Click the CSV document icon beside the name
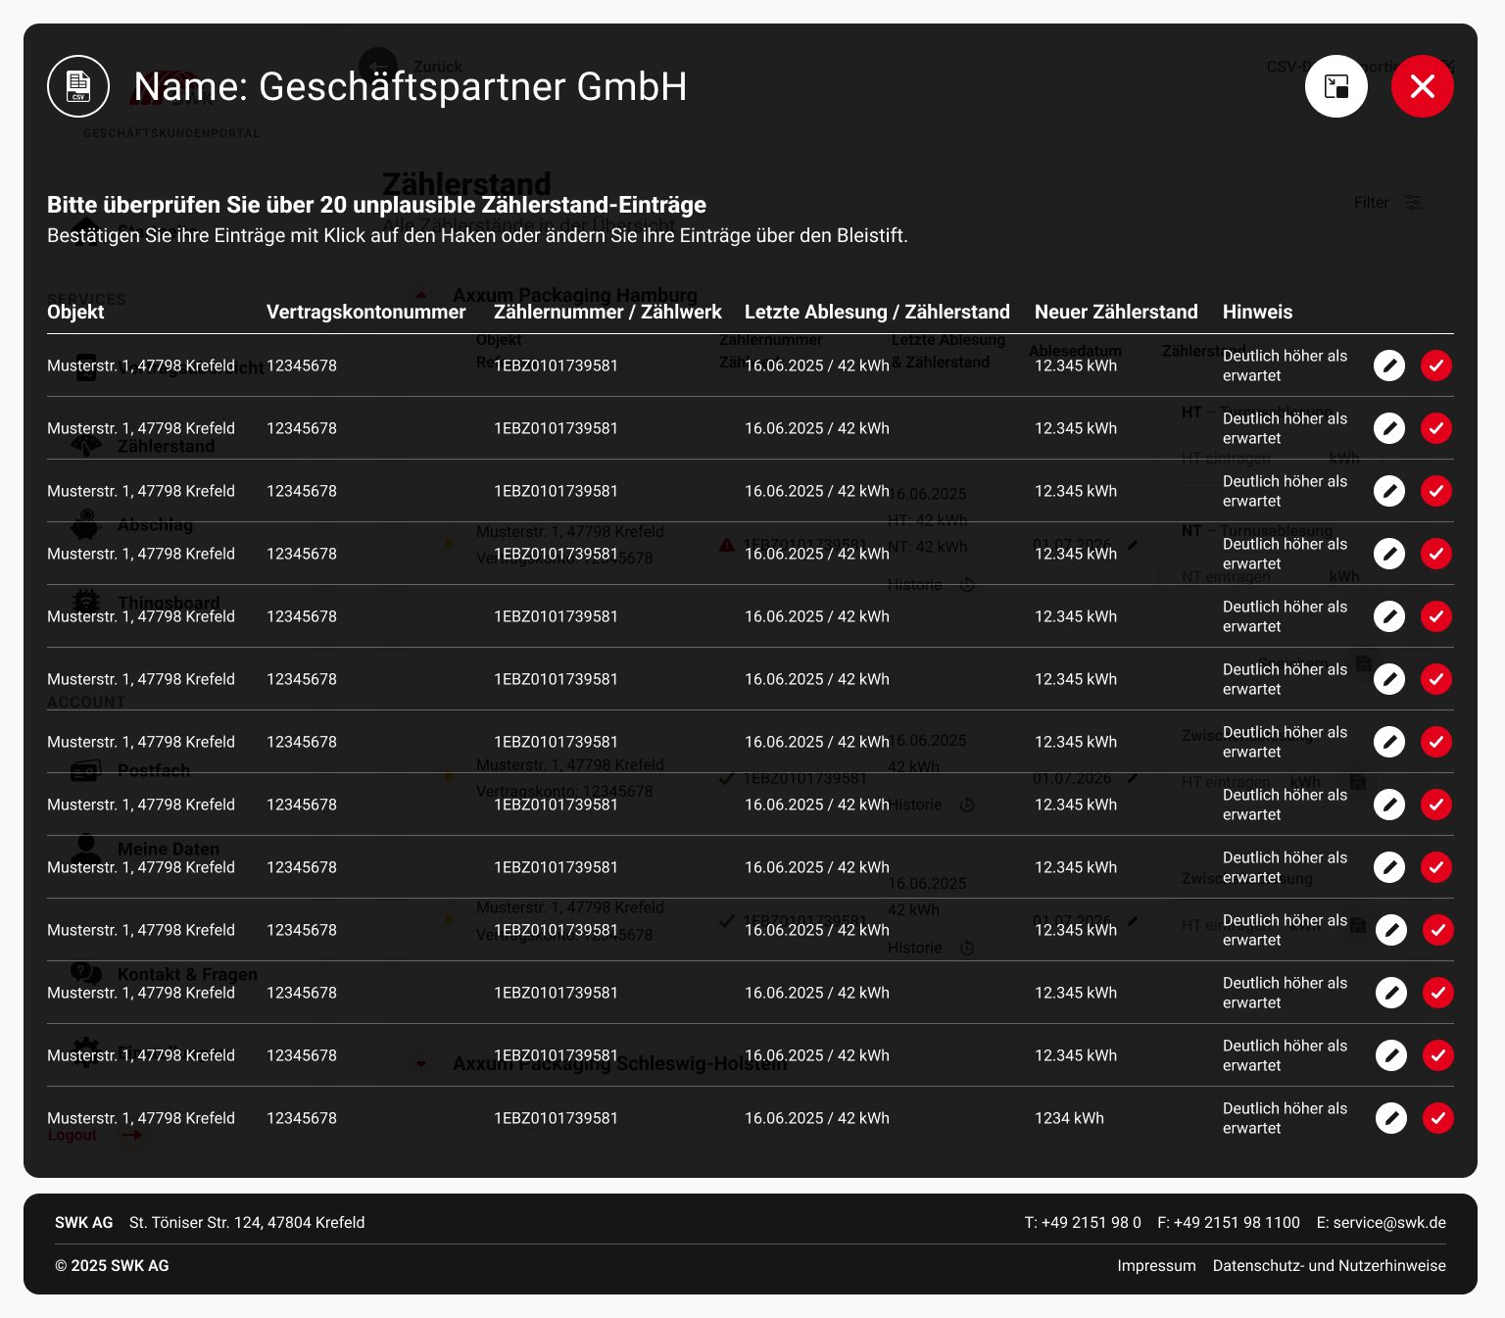1505x1318 pixels. 78,86
